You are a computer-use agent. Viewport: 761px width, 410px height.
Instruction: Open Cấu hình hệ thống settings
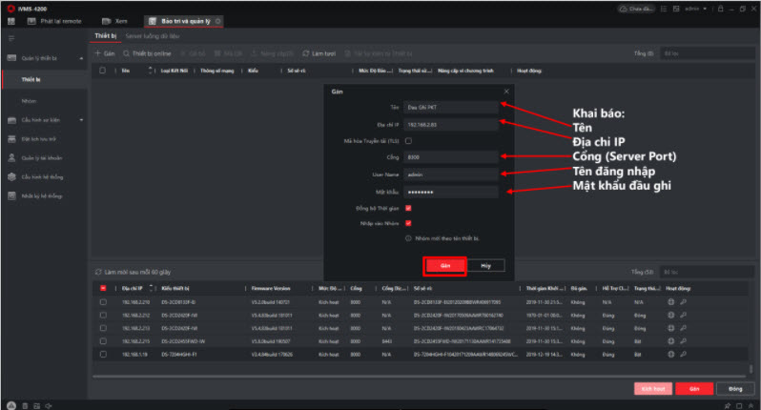click(x=40, y=176)
